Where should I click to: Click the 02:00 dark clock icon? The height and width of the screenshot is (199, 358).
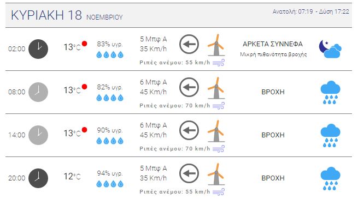point(38,49)
